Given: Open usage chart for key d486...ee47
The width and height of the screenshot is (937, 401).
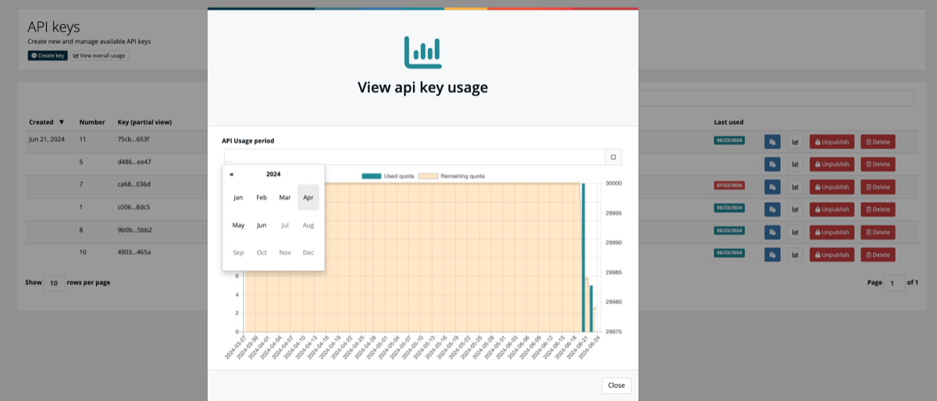Looking at the screenshot, I should tap(795, 164).
